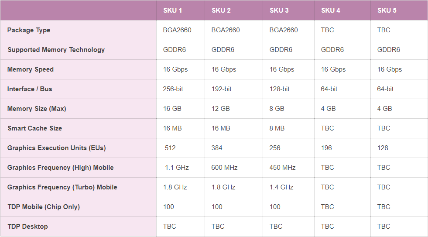Click the SKU 1 column header
Screen dimensions: 428x237
173,10
